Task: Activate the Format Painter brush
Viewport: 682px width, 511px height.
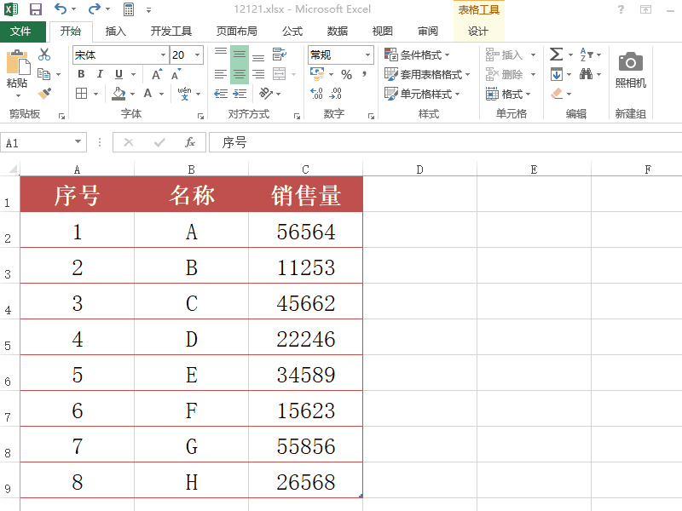Action: click(x=46, y=92)
